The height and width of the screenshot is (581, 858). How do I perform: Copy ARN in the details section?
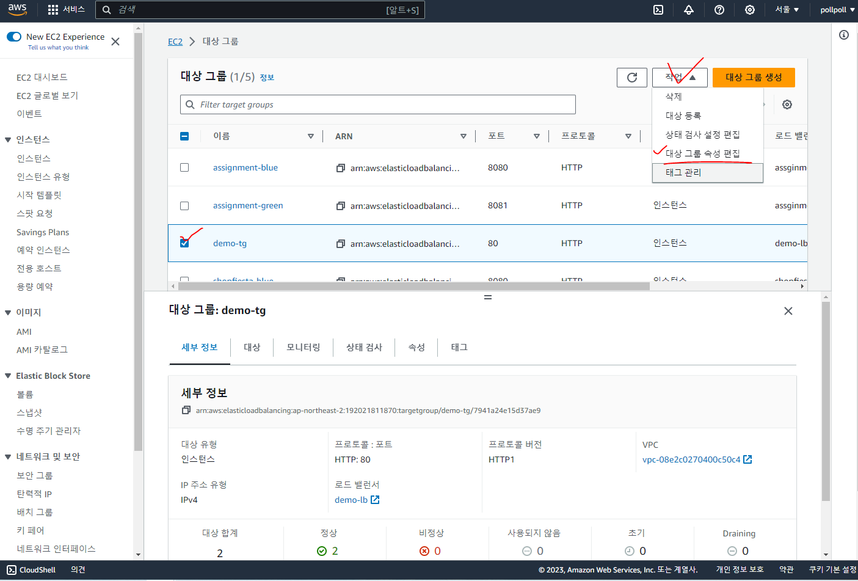click(186, 410)
